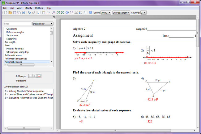
Task: Click the 22.2 mi² answer under triangle ABC
Action: [84, 105]
